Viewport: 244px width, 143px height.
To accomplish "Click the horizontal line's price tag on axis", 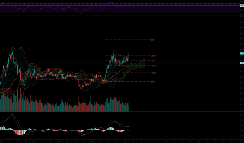I will tap(242, 63).
